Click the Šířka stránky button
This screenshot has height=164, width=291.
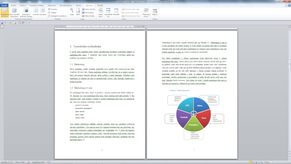pos(88,16)
